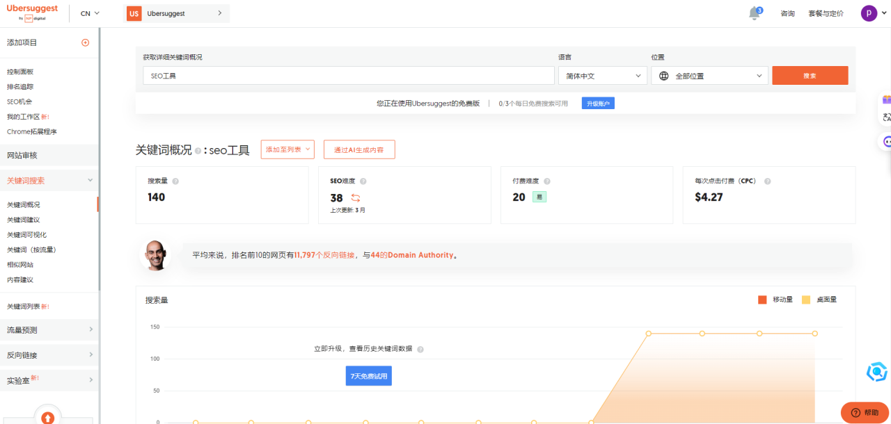Collapse the 关键词搜索 sidebar section
This screenshot has width=891, height=424.
[90, 181]
